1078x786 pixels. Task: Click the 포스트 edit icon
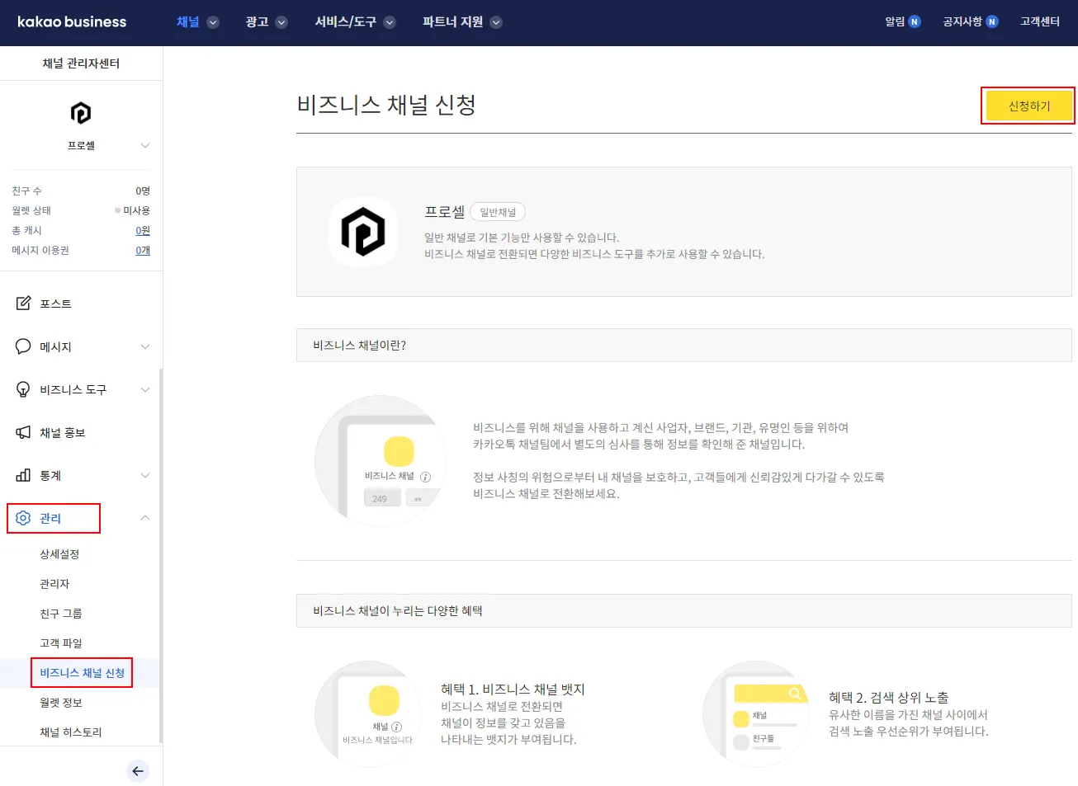(x=23, y=304)
